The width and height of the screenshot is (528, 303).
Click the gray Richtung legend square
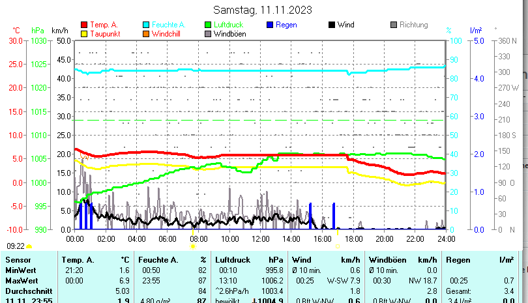pos(394,25)
